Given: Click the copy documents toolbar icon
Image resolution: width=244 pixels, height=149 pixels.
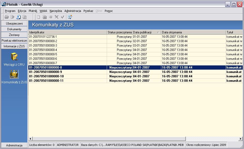Looking at the screenshot, I should pos(25,17).
